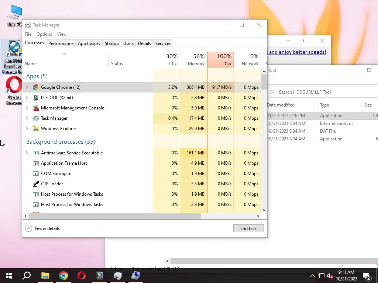Switch to the Performance tab
This screenshot has width=378, height=283.
61,43
